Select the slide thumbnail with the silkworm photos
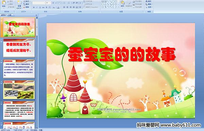 (x=19, y=89)
